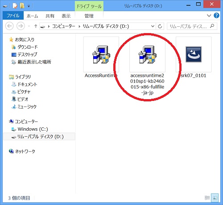The image size is (223, 205).
Task: Open the ファイル menu tab
Action: coord(13,16)
